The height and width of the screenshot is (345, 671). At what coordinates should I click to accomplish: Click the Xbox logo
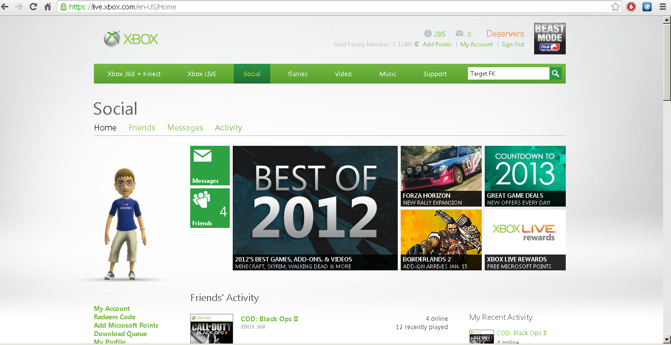tap(131, 39)
